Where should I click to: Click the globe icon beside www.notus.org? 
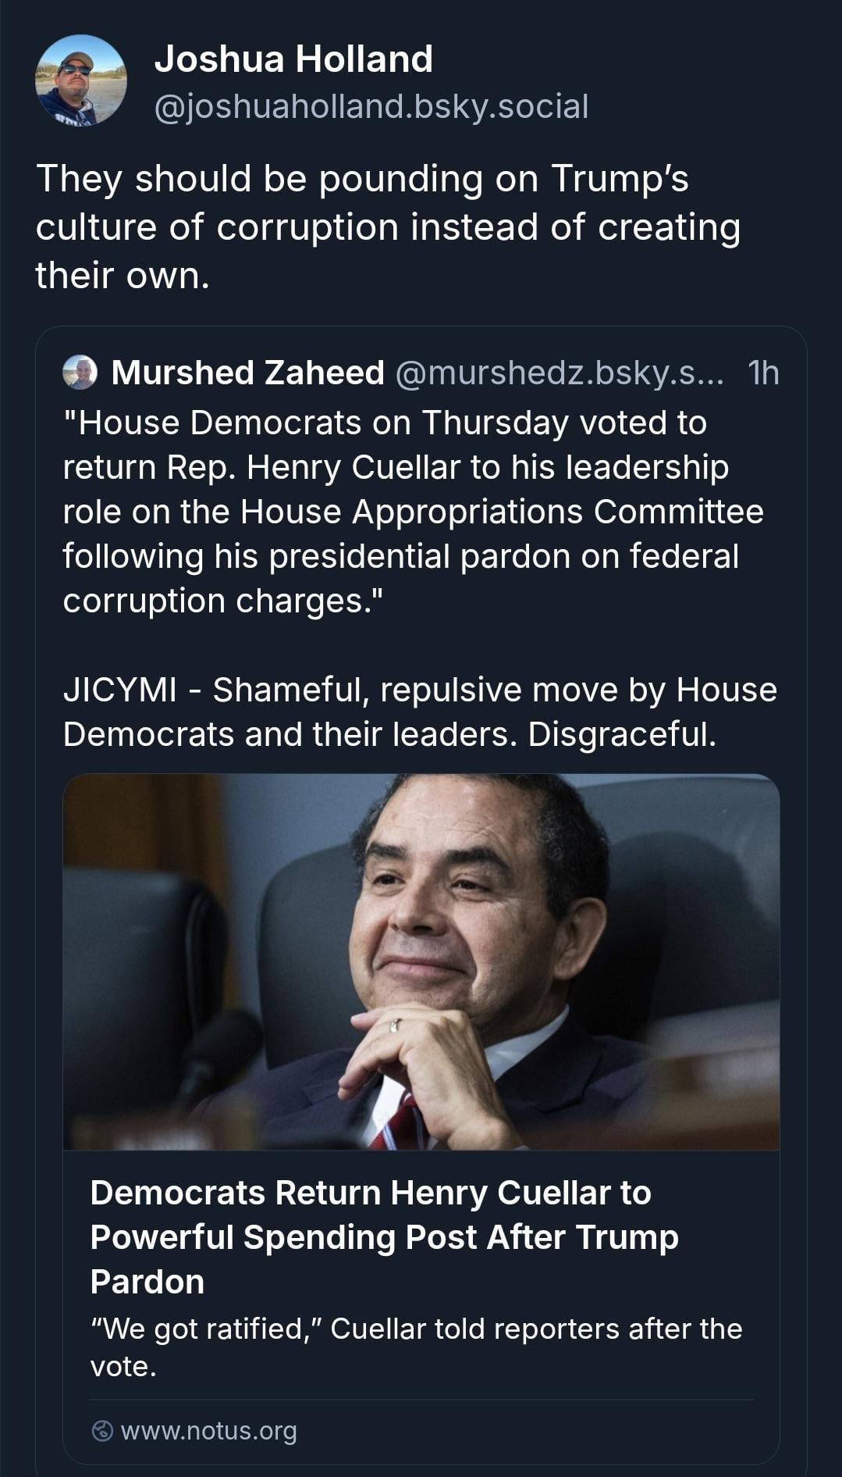[102, 1431]
